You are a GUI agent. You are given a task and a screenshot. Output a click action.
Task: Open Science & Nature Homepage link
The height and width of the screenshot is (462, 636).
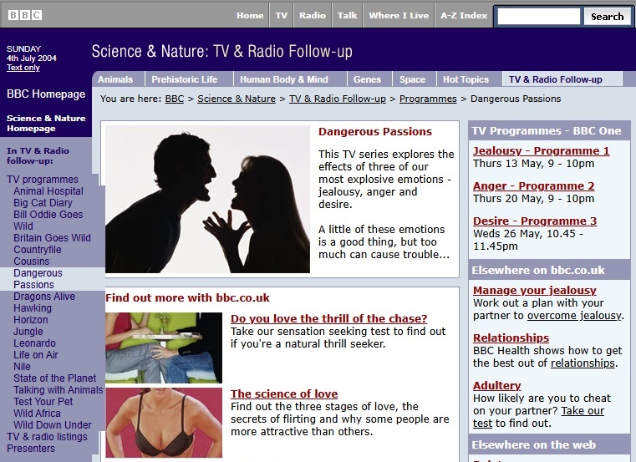click(x=46, y=124)
